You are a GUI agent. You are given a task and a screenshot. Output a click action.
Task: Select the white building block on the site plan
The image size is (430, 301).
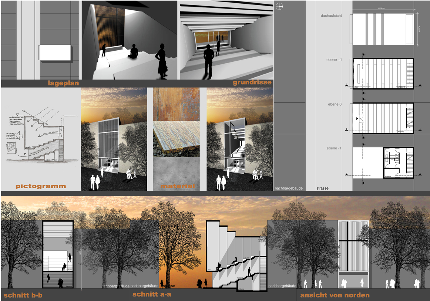[x=55, y=53]
